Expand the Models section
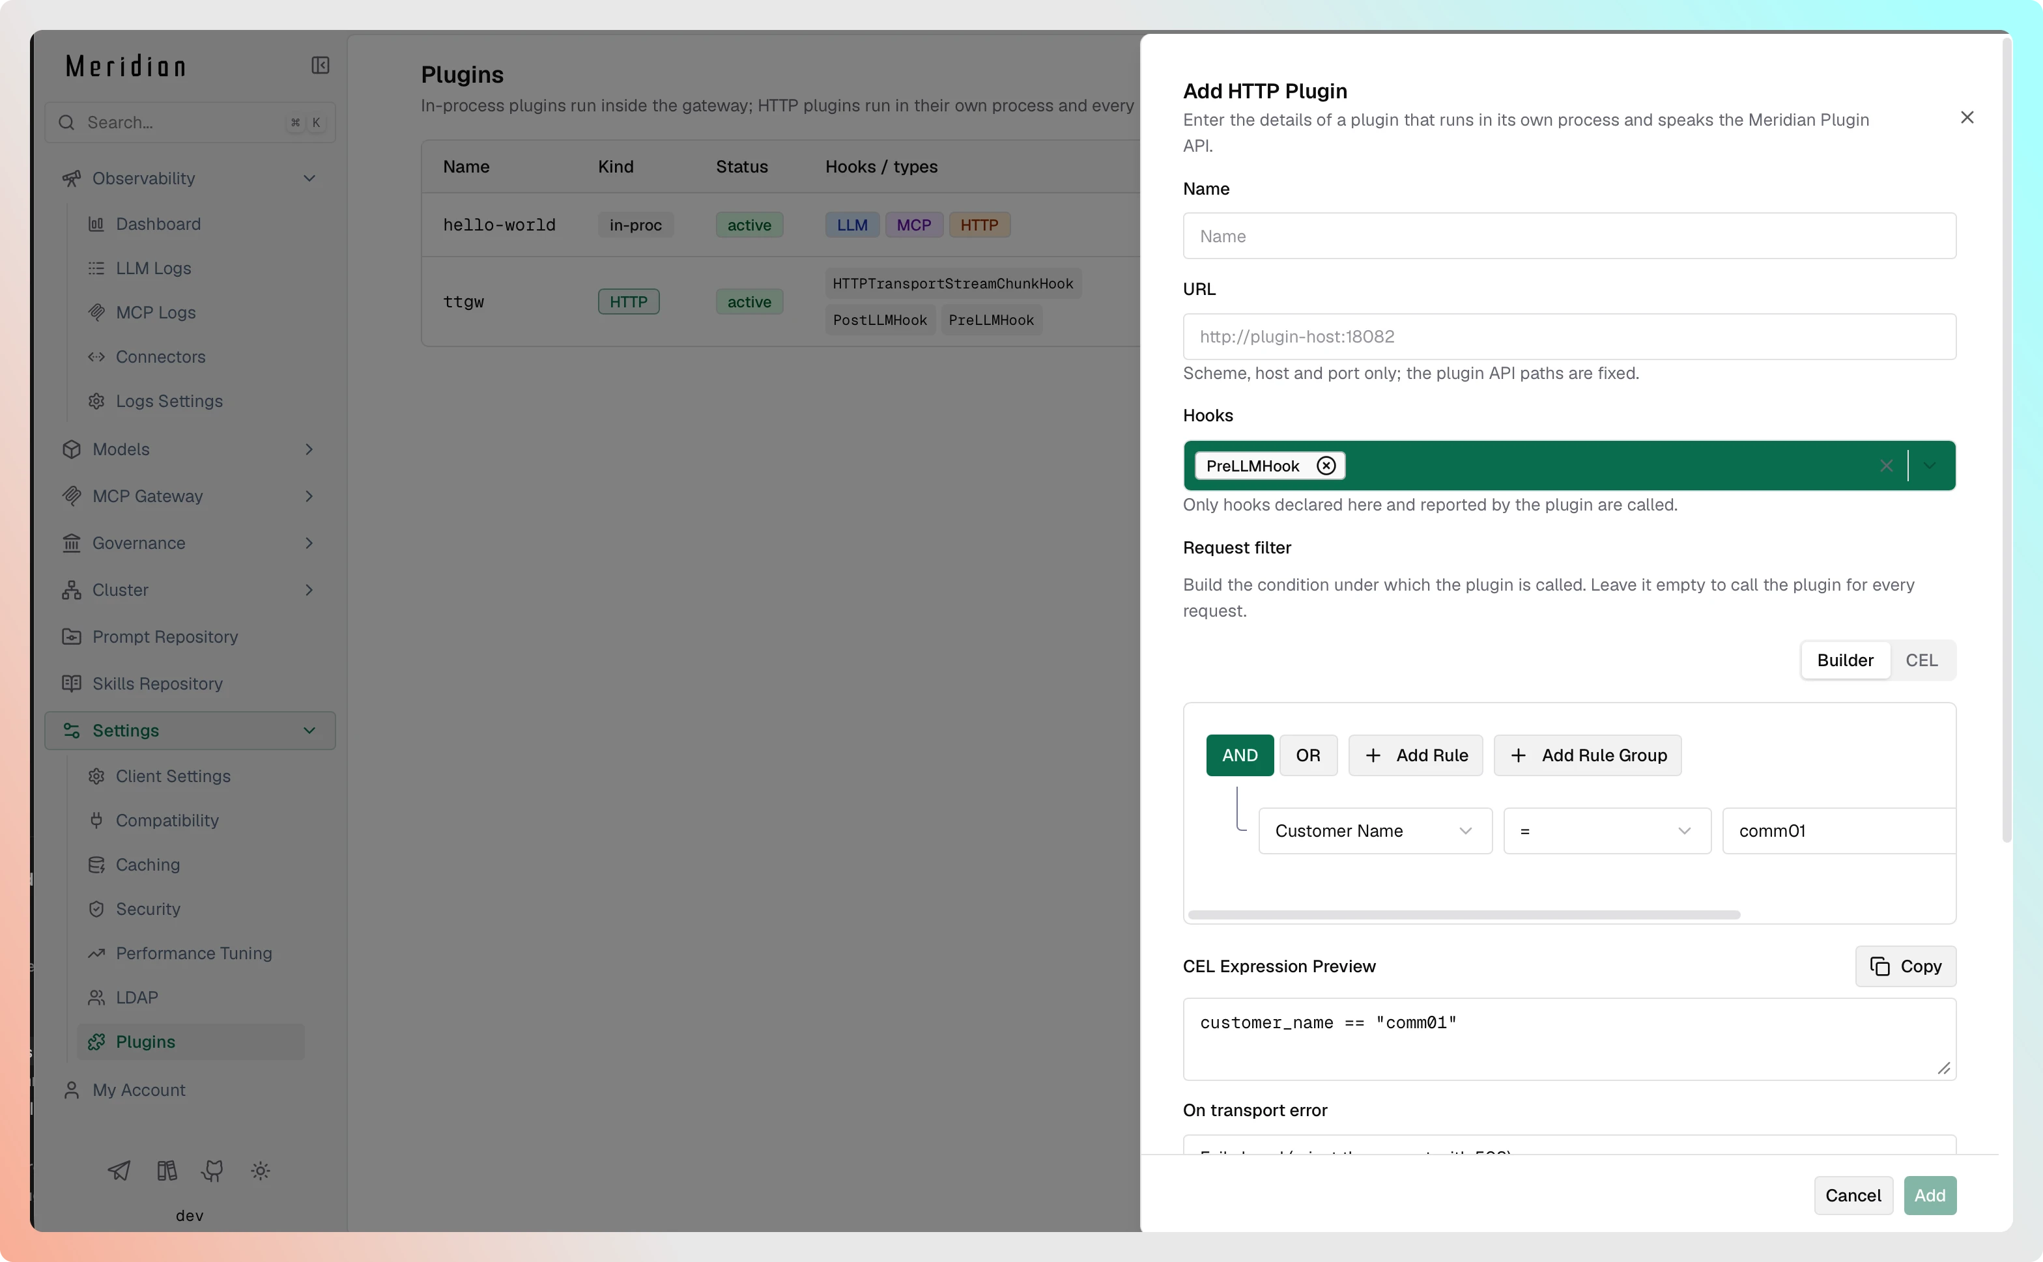2043x1262 pixels. tap(309, 449)
